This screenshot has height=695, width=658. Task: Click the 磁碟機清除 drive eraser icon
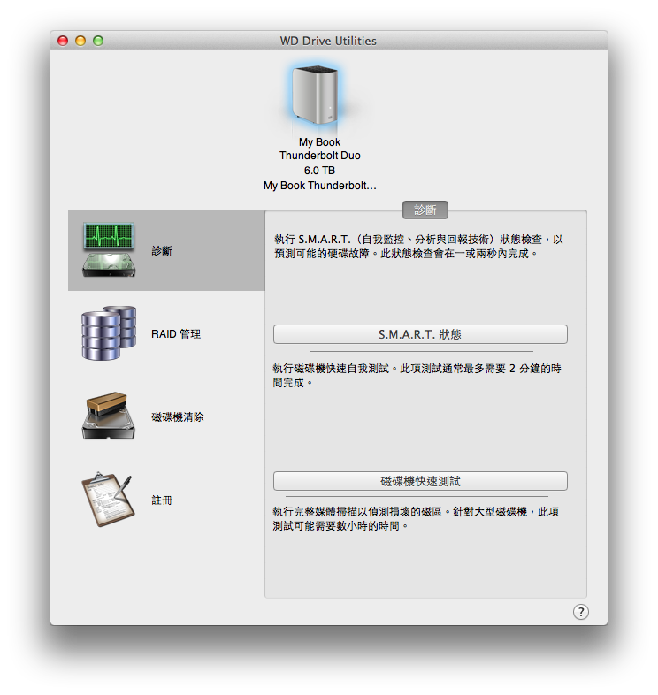click(x=108, y=416)
